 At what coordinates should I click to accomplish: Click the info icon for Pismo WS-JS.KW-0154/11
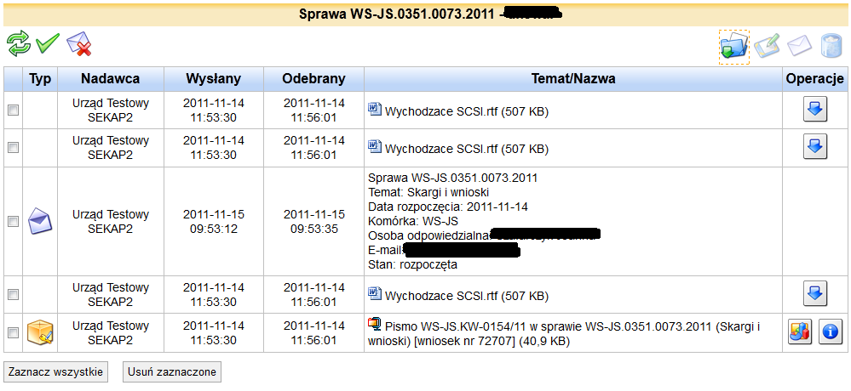pyautogui.click(x=831, y=331)
